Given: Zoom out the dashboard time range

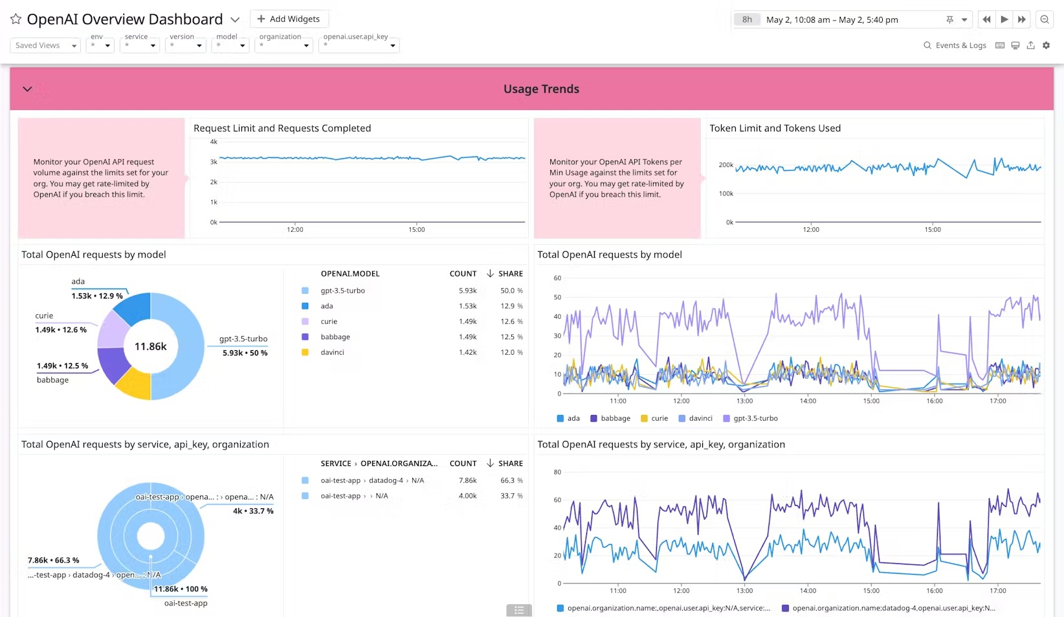Looking at the screenshot, I should (x=1044, y=19).
